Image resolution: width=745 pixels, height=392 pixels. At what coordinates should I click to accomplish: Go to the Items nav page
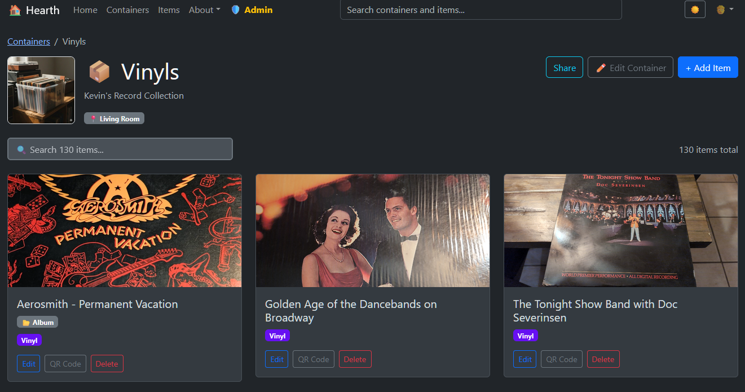click(x=169, y=10)
